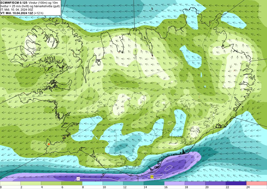The height and width of the screenshot is (189, 267).
Task: Pick the green 4–6 legend swatch
Action: (51, 183)
